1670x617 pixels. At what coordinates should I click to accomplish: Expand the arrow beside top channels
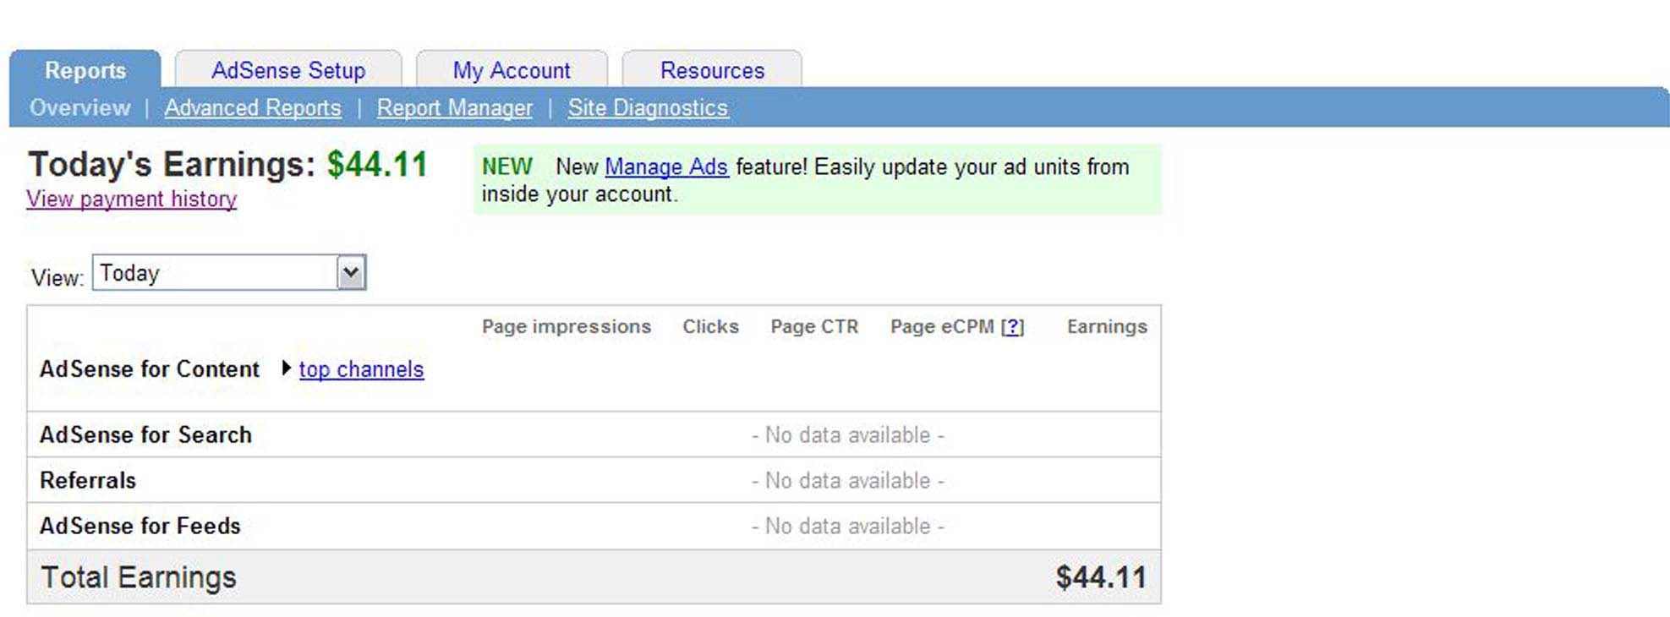(x=286, y=369)
